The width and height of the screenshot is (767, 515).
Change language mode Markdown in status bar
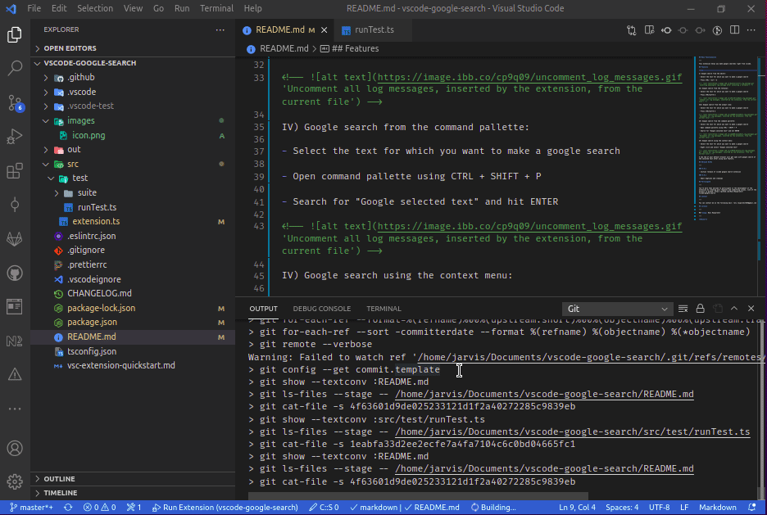718,507
